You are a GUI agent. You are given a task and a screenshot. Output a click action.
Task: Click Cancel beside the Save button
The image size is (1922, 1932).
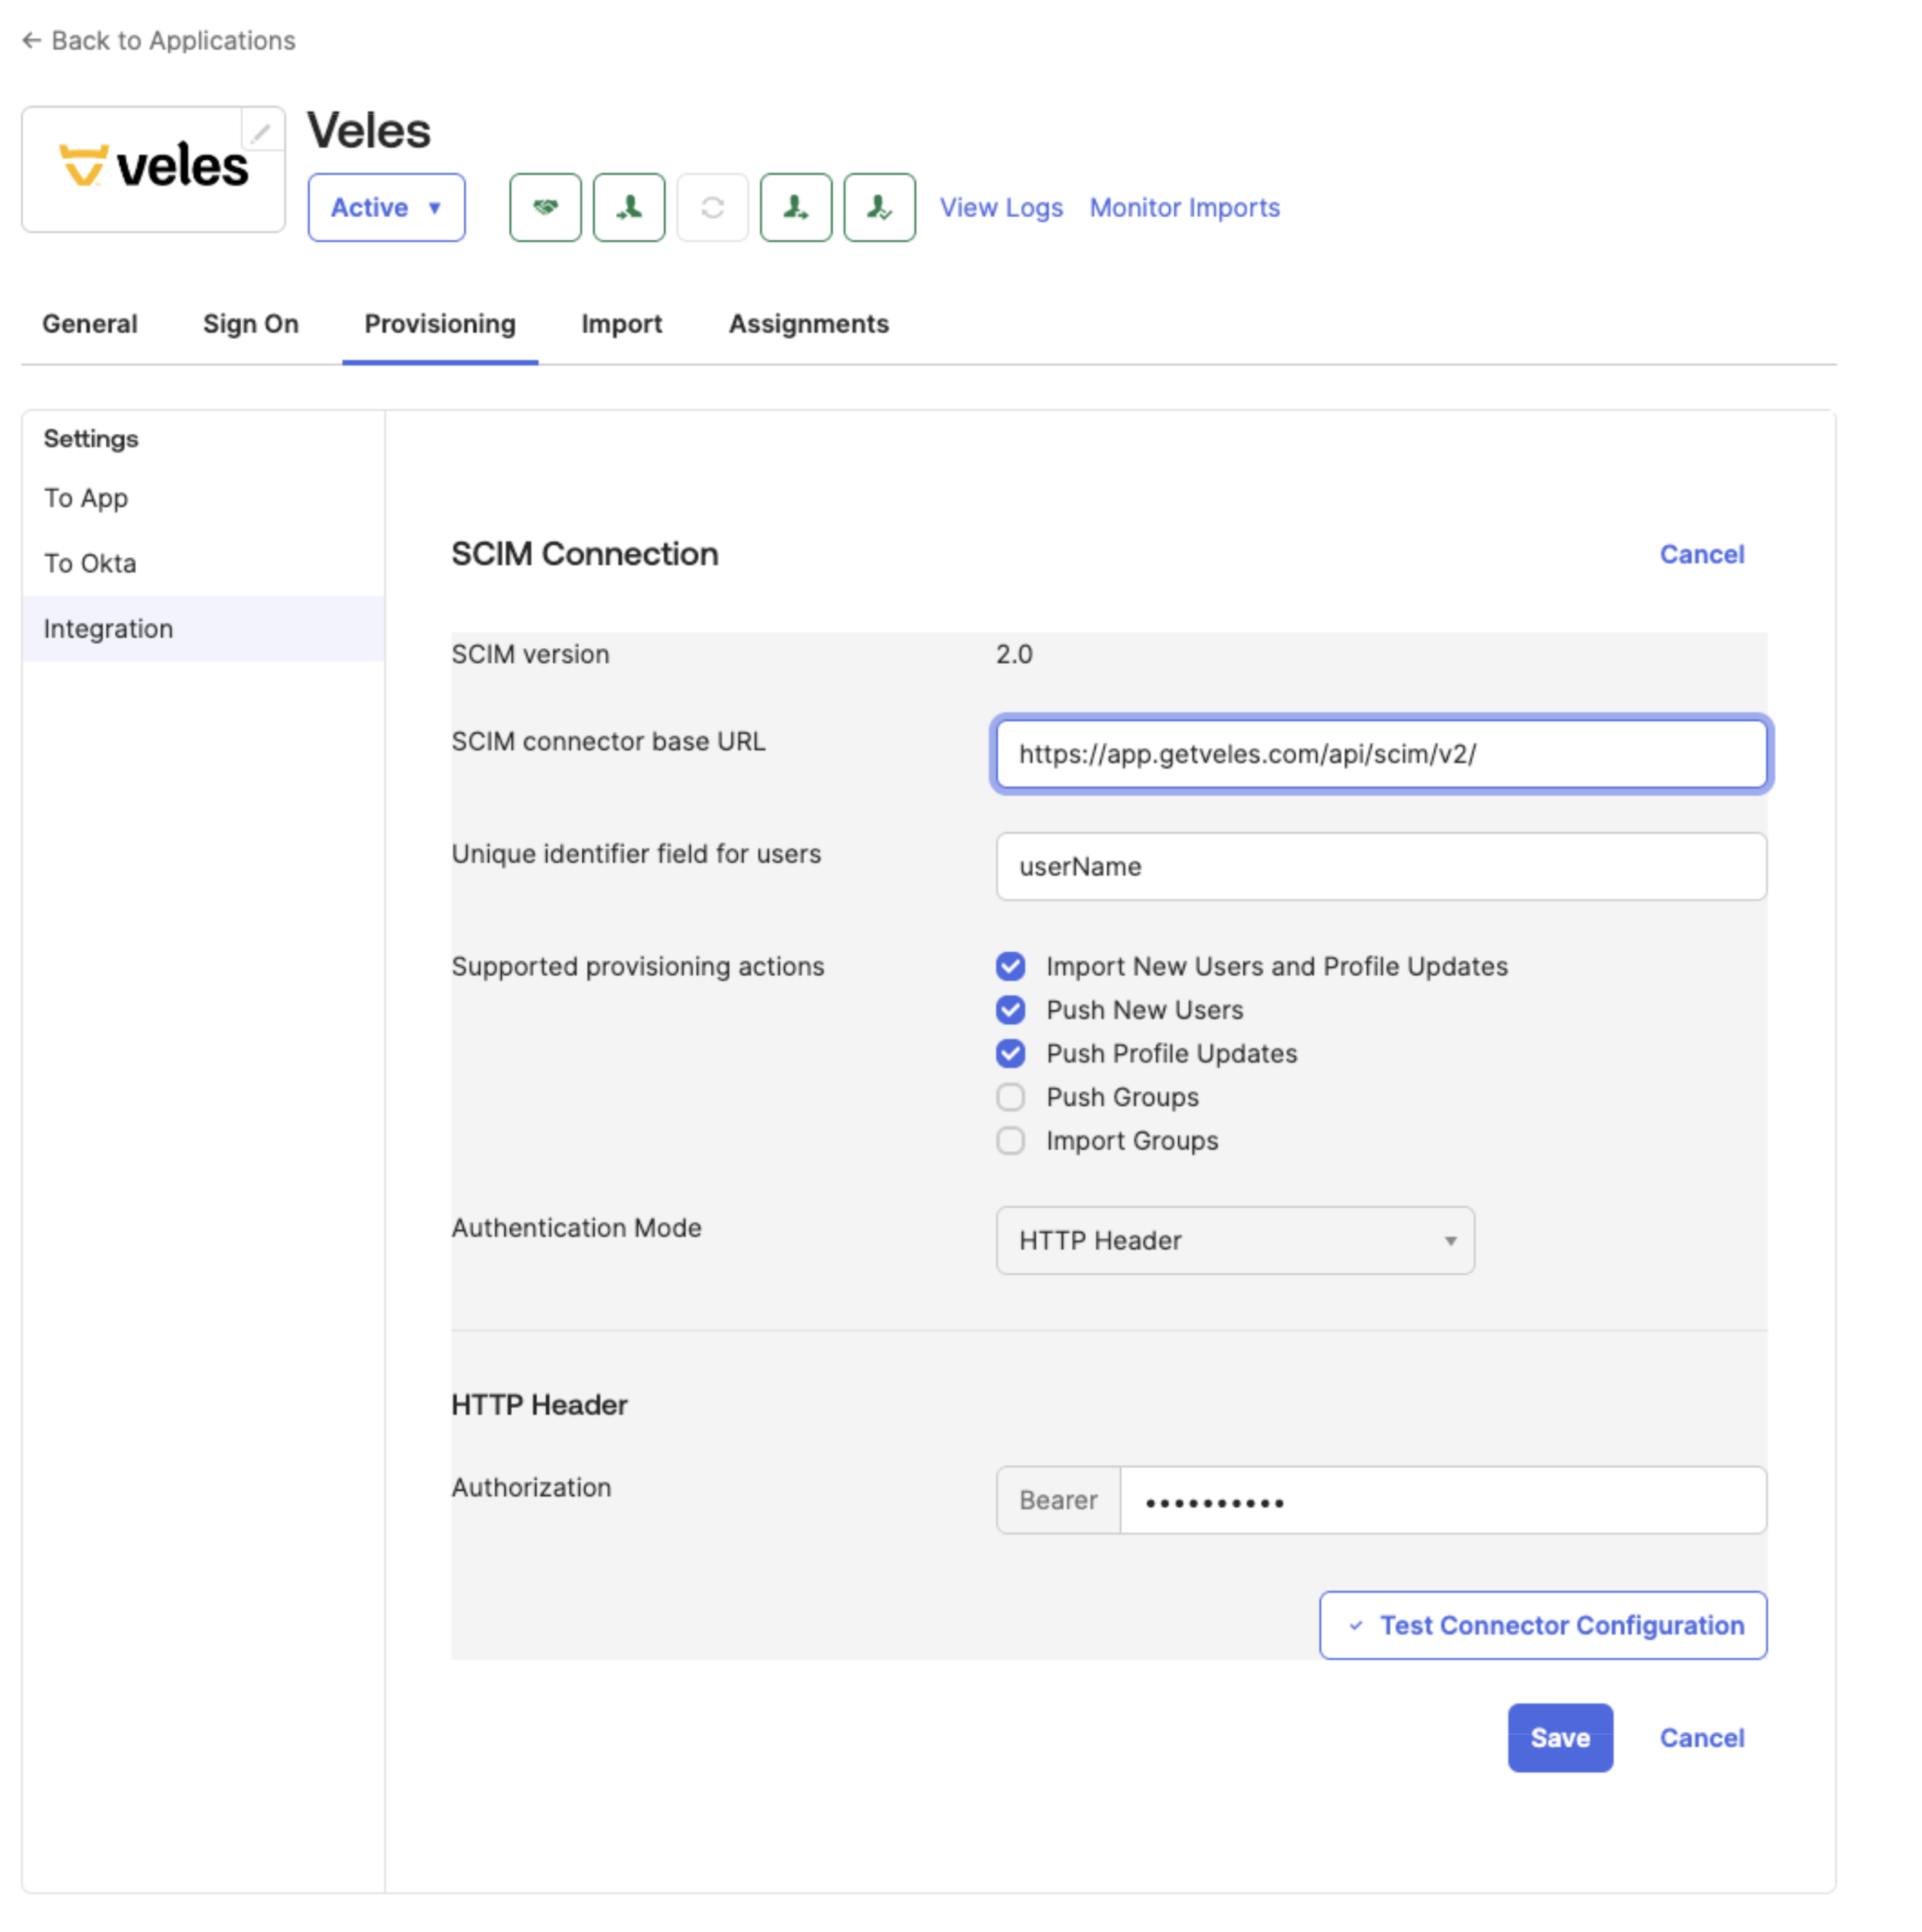tap(1702, 1739)
